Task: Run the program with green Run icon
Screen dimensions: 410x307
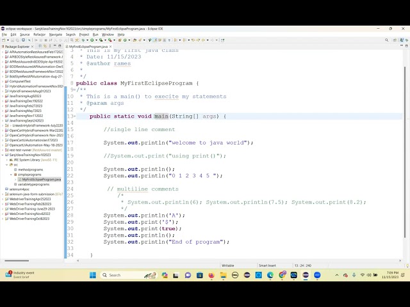Action: [x=92, y=40]
